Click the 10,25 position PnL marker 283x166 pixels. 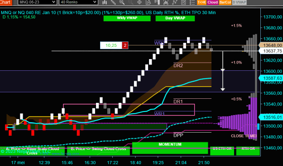tap(111, 45)
